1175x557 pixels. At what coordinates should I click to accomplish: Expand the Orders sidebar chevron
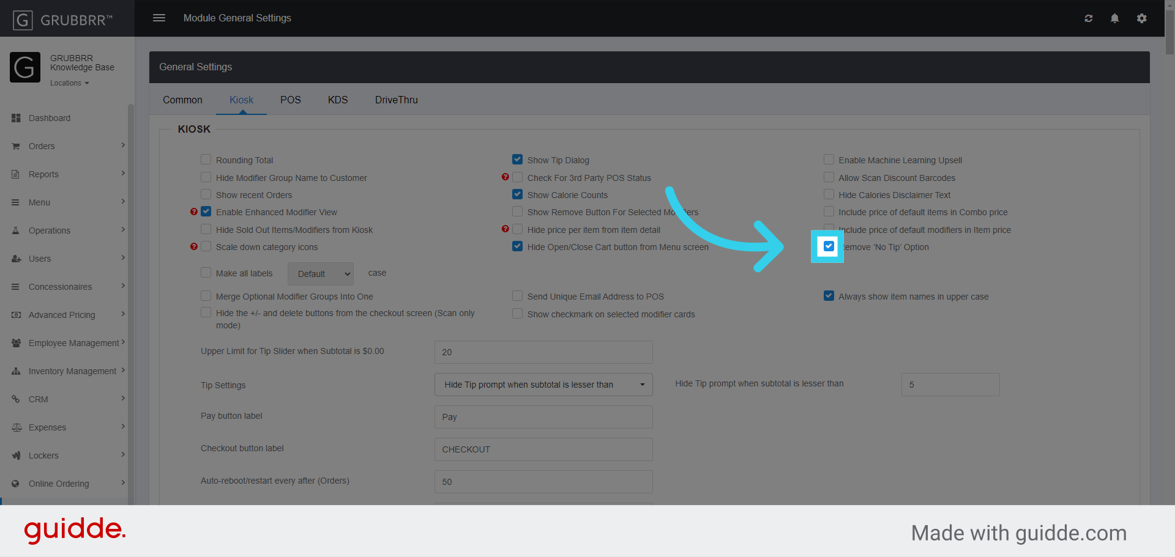[x=123, y=146]
